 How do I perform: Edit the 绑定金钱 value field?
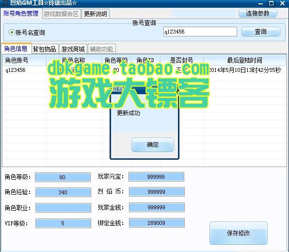click(x=157, y=223)
